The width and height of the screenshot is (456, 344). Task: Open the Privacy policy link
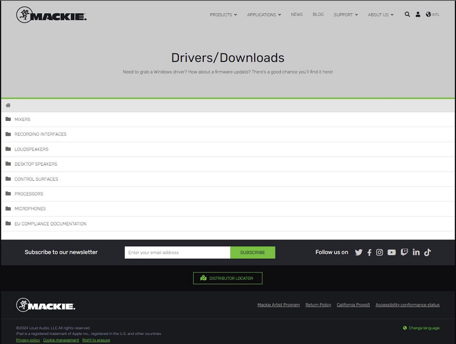pos(28,340)
